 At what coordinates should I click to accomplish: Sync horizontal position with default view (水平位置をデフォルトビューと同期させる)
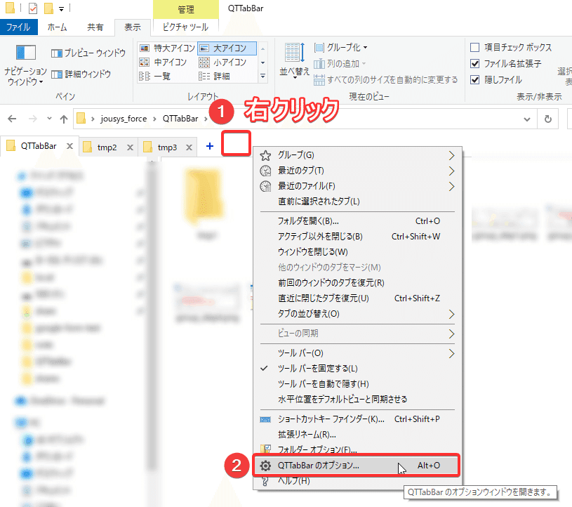[357, 400]
